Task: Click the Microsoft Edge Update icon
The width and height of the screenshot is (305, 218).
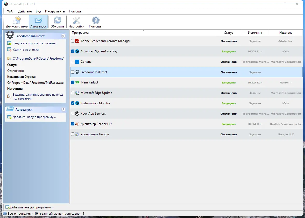Action: 77,93
